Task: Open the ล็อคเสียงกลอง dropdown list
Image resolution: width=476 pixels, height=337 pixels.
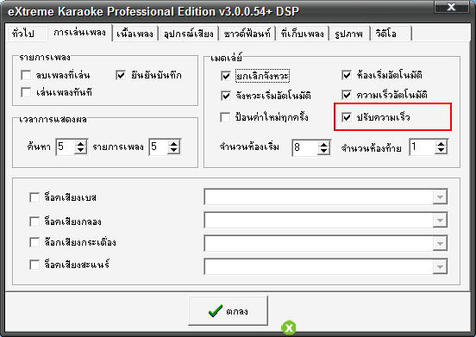Action: (440, 221)
